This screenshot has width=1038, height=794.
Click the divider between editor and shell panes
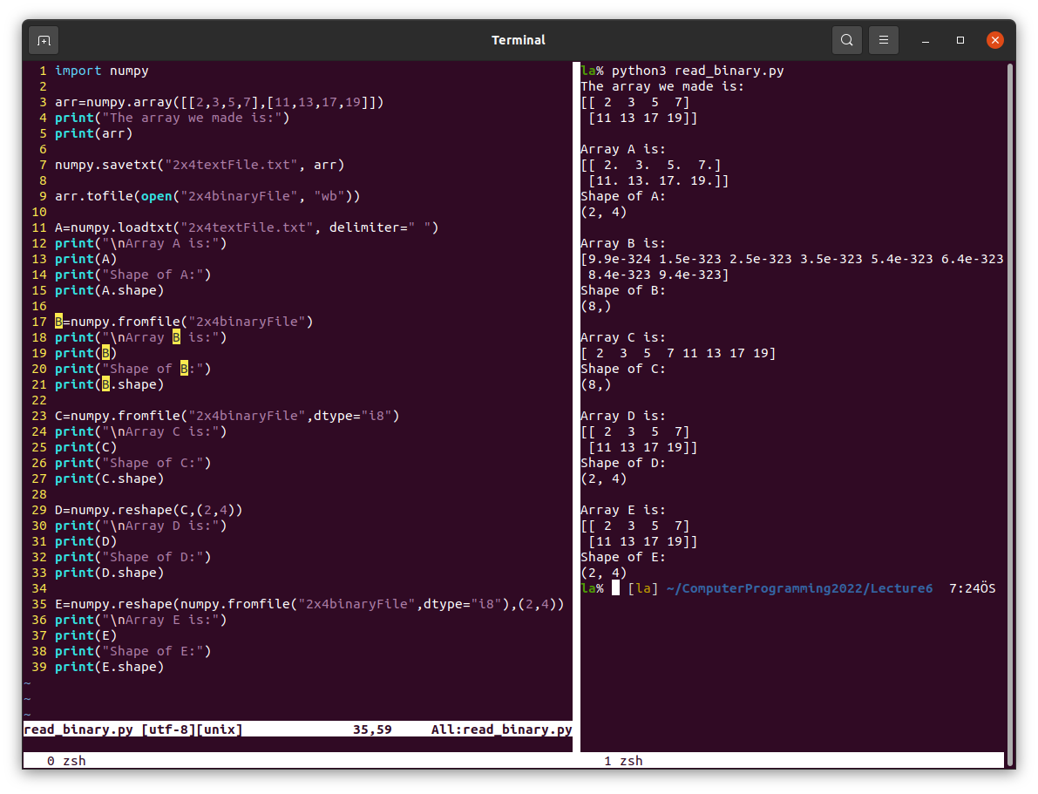[576, 392]
